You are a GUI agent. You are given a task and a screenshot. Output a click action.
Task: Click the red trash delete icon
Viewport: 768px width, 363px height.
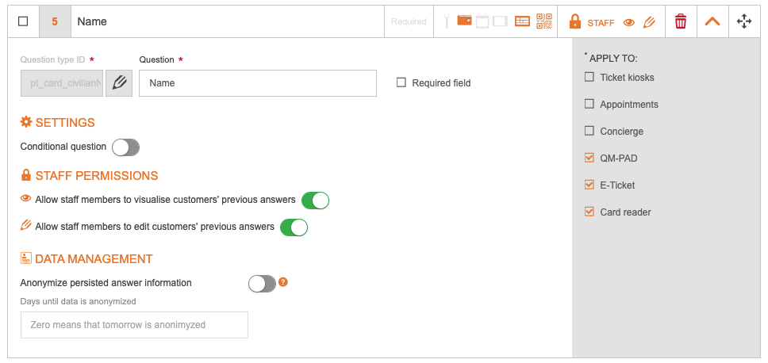pyautogui.click(x=680, y=22)
